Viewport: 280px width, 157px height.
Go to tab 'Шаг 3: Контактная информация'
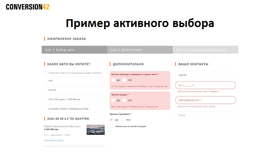click(205, 50)
